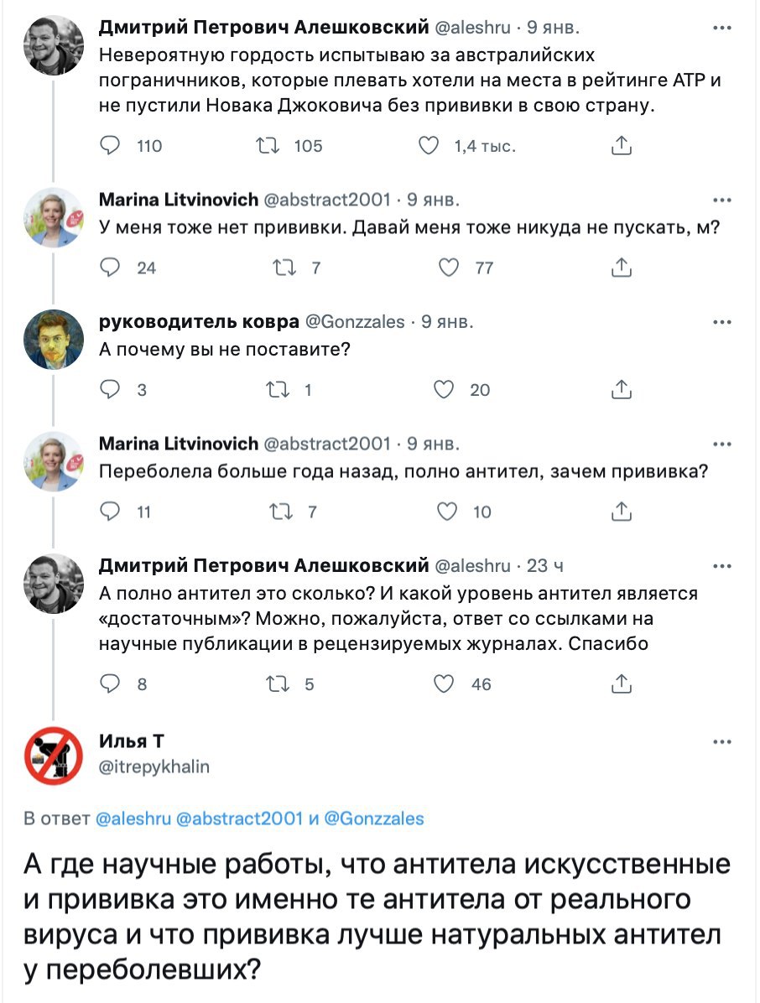Like Litvinovich's tweet with 77 likes
The height and width of the screenshot is (1003, 760).
(x=450, y=268)
